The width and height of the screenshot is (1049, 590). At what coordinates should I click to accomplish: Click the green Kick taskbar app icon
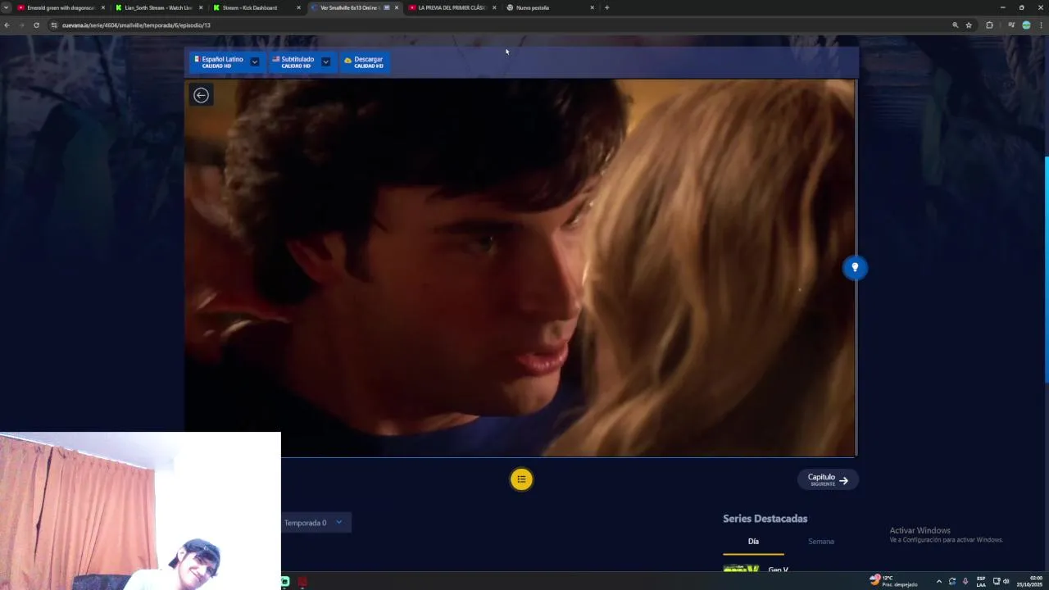click(x=285, y=582)
